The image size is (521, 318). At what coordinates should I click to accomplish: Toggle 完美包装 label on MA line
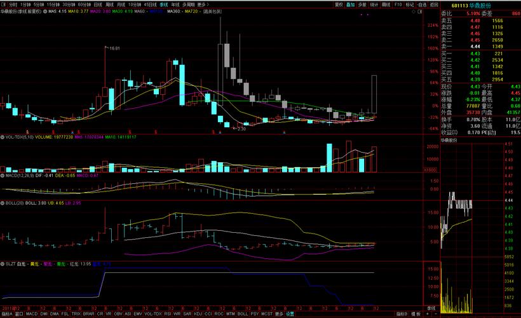pos(213,11)
